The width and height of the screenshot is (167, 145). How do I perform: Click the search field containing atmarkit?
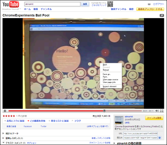click(53, 4)
